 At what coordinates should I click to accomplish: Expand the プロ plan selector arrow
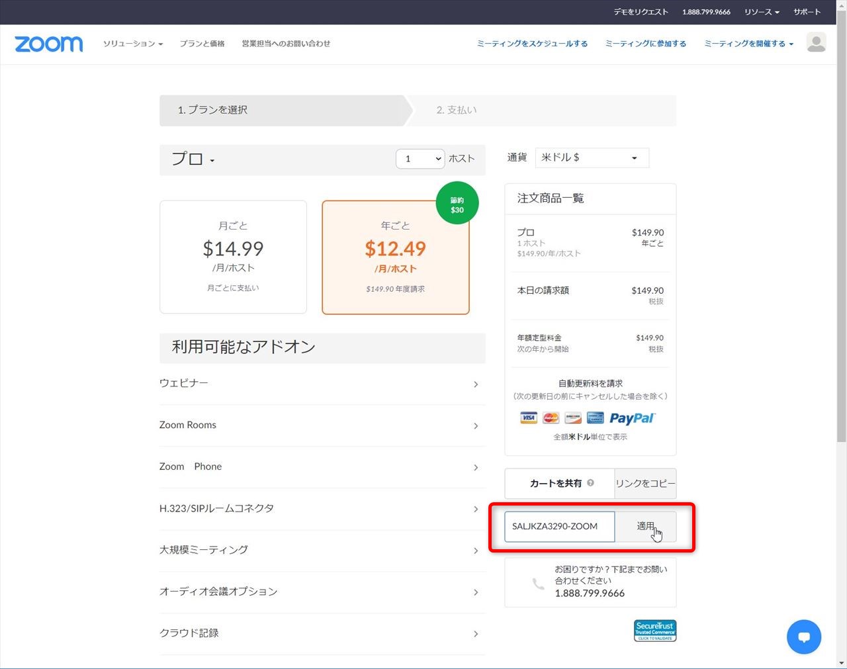212,161
